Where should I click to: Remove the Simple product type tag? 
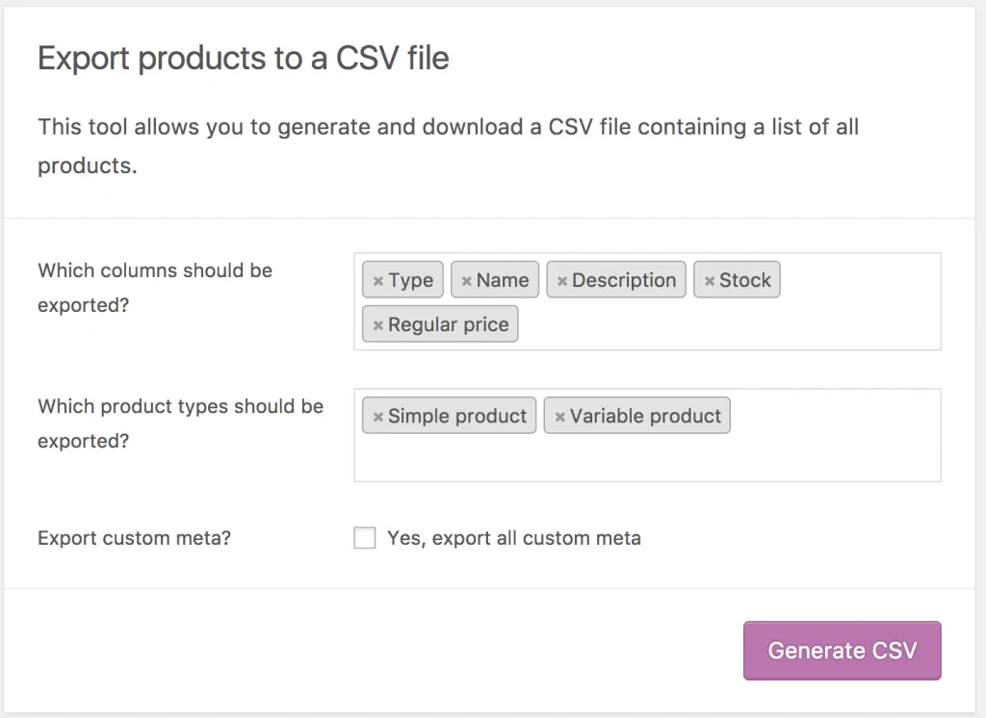[378, 417]
